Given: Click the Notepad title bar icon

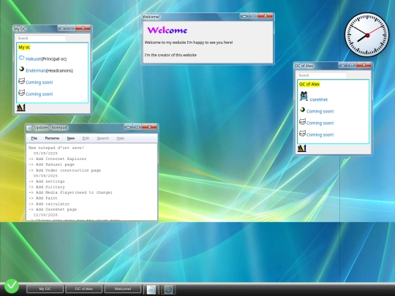Looking at the screenshot, I should [x=29, y=128].
